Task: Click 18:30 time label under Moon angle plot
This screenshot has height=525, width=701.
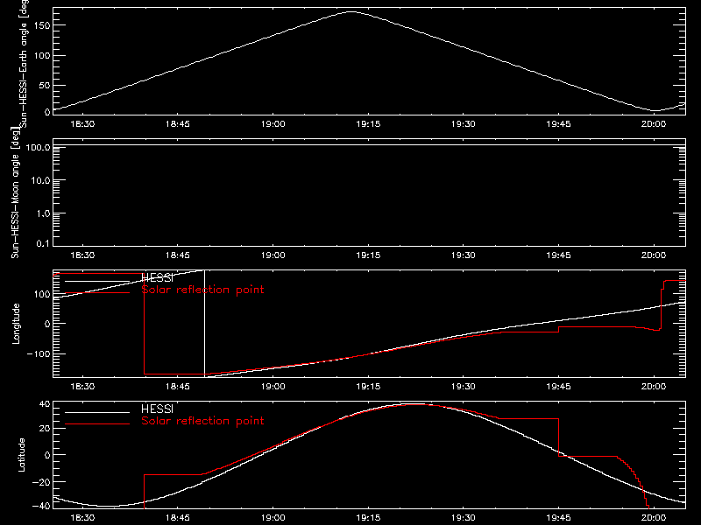Action: click(x=82, y=255)
